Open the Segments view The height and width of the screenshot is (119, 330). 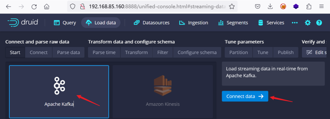[233, 23]
